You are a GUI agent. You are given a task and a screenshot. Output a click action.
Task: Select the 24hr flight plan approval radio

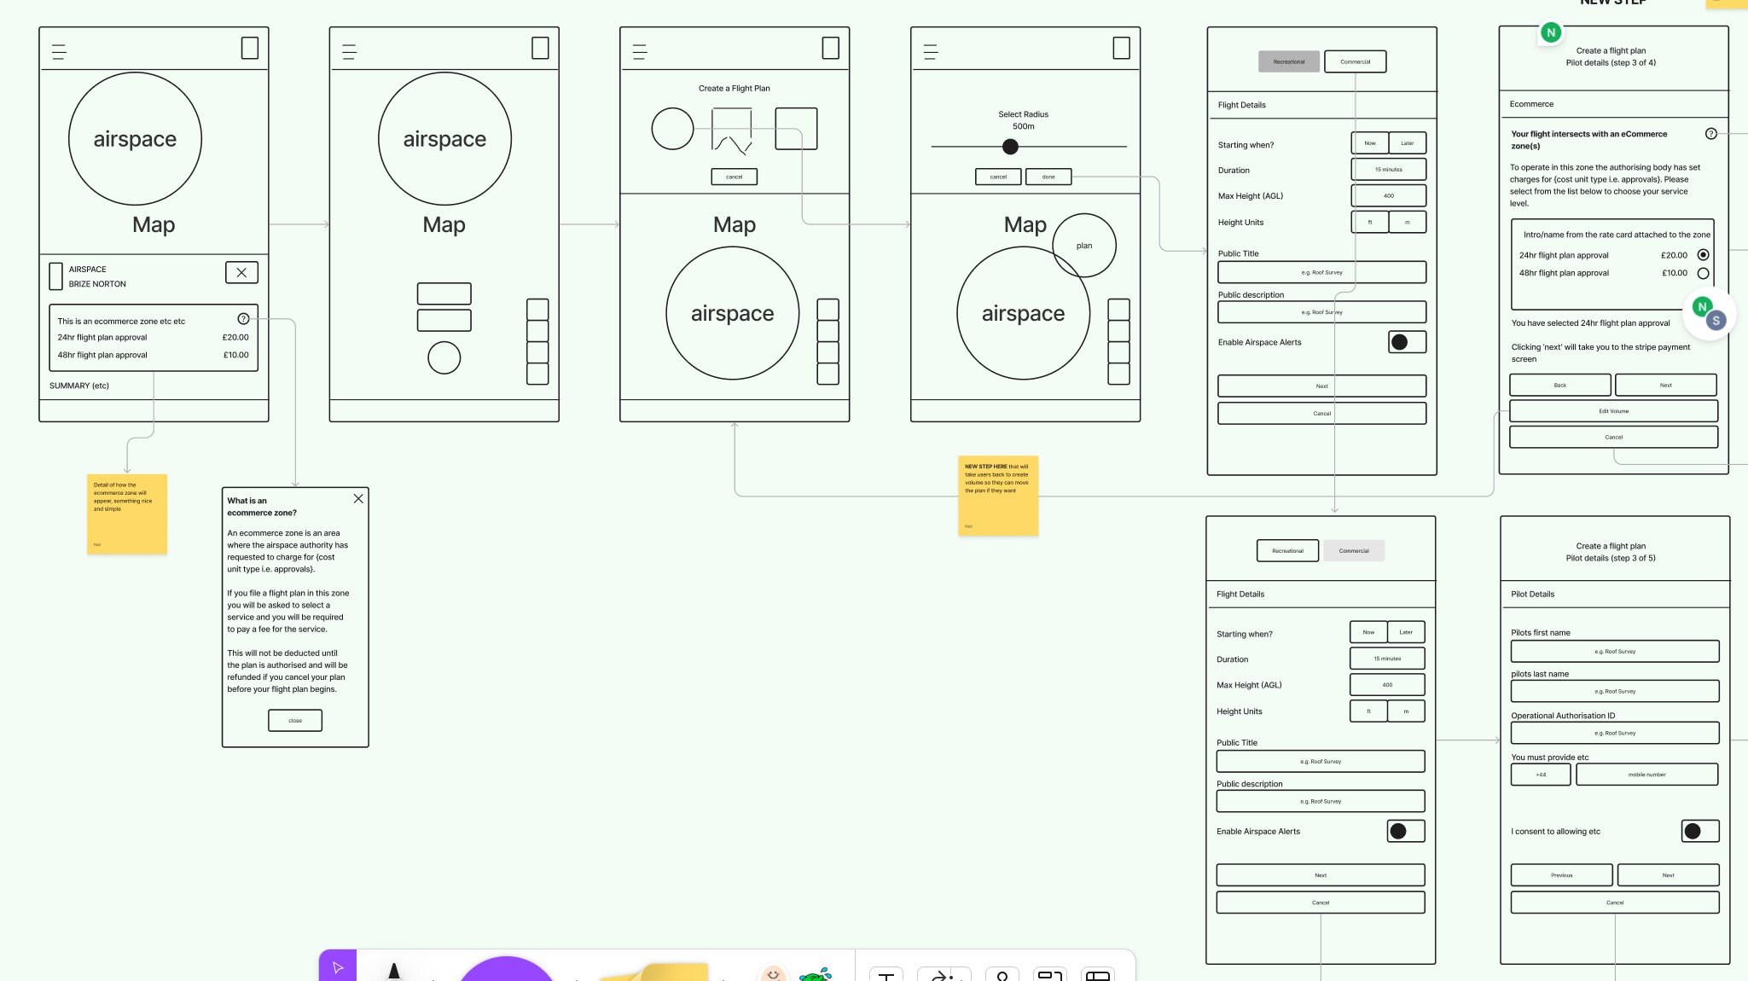coord(1703,255)
